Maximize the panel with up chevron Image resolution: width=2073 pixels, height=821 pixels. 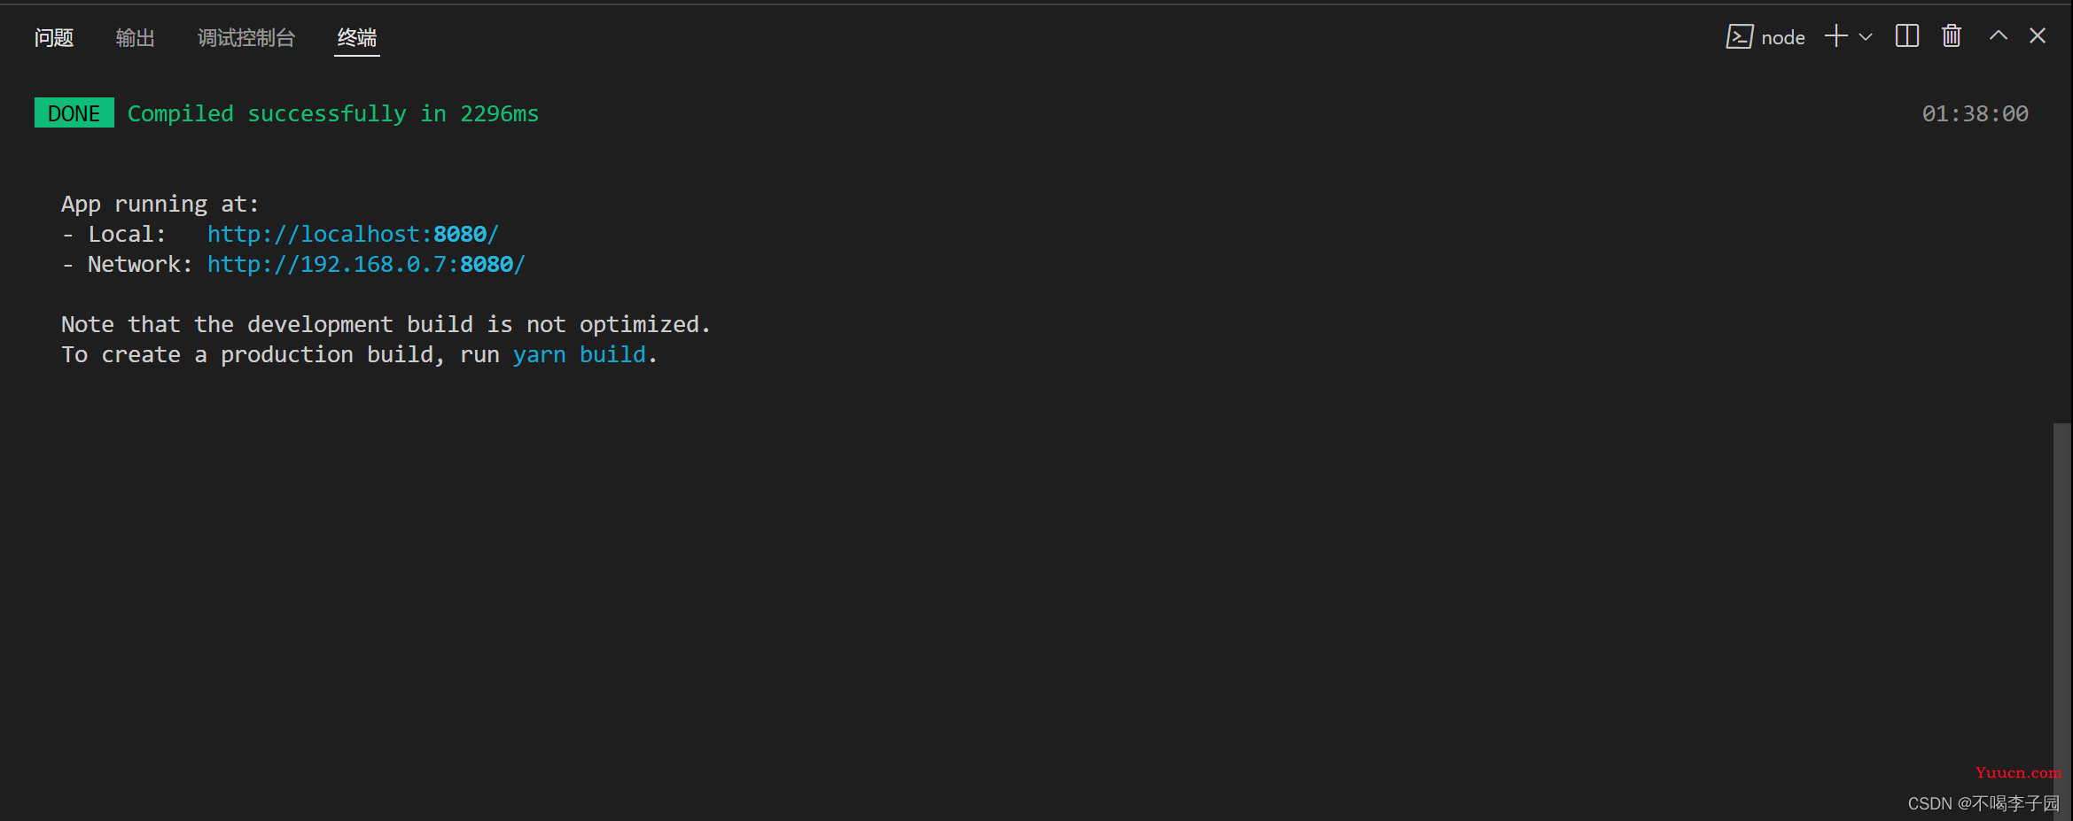point(1999,35)
